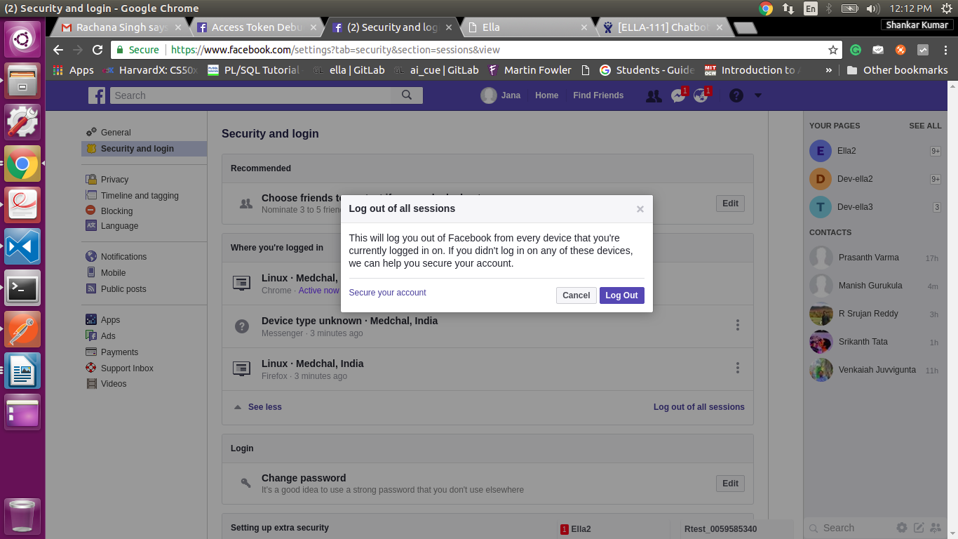
Task: Open Apps settings
Action: [110, 320]
